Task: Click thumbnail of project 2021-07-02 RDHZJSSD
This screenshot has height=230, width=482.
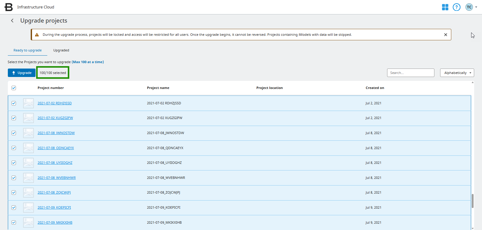Action: [28, 103]
